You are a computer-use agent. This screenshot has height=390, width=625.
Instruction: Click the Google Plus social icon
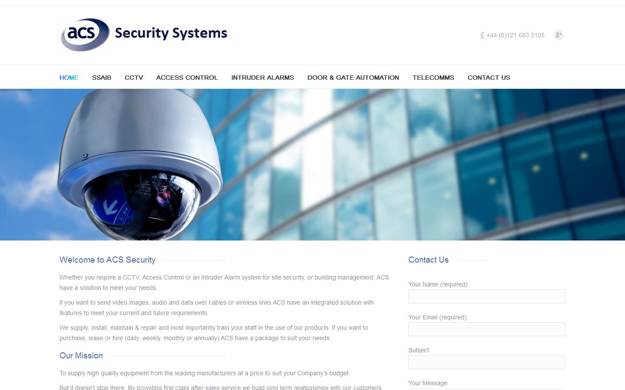point(559,35)
